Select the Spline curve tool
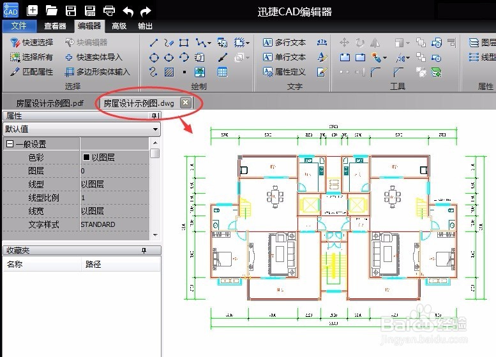Image resolution: width=496 pixels, height=357 pixels. [153, 72]
